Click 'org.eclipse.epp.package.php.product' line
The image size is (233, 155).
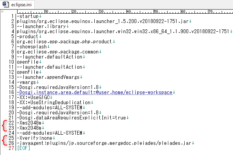(64, 41)
